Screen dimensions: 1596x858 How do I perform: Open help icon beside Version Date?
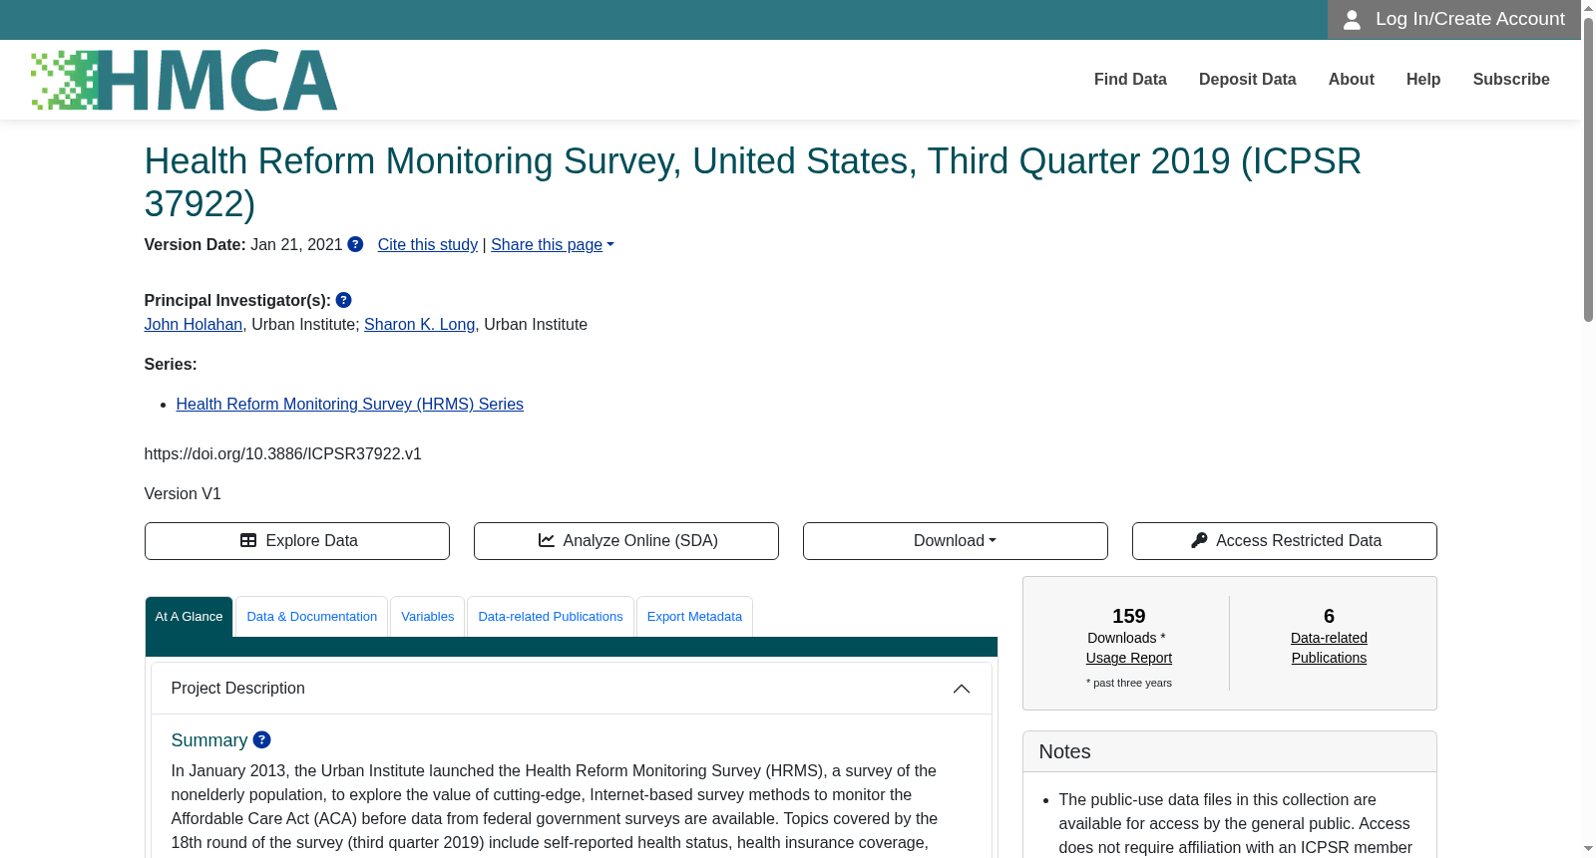pos(355,244)
